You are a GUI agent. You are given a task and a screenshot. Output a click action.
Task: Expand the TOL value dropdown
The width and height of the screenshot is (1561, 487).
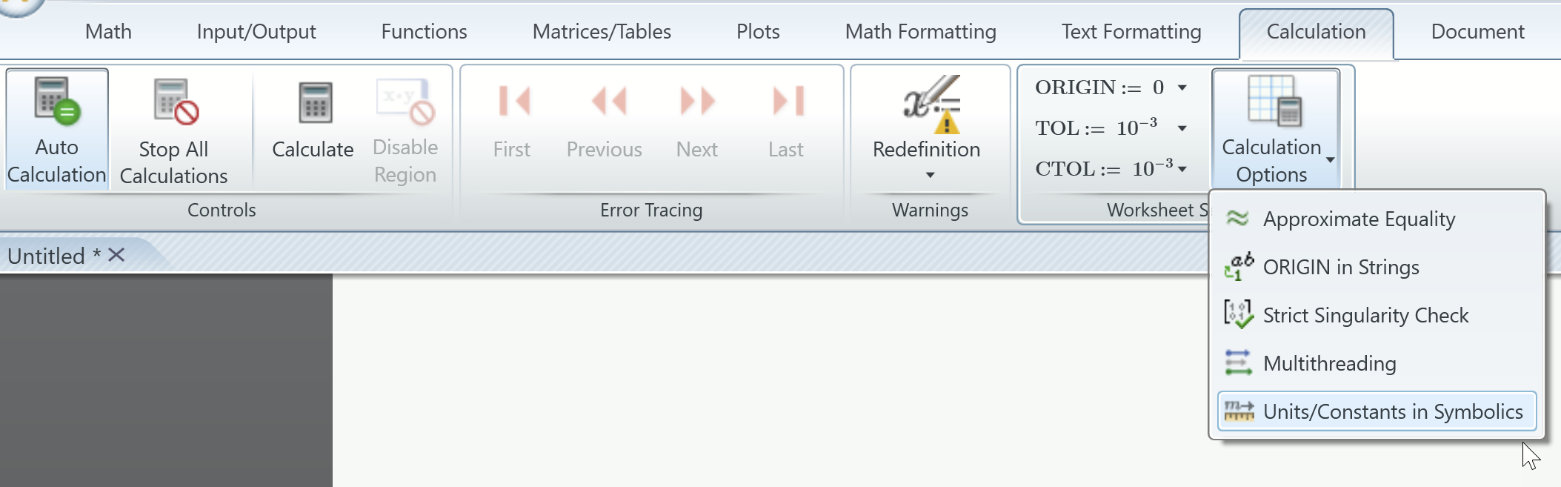(1182, 127)
